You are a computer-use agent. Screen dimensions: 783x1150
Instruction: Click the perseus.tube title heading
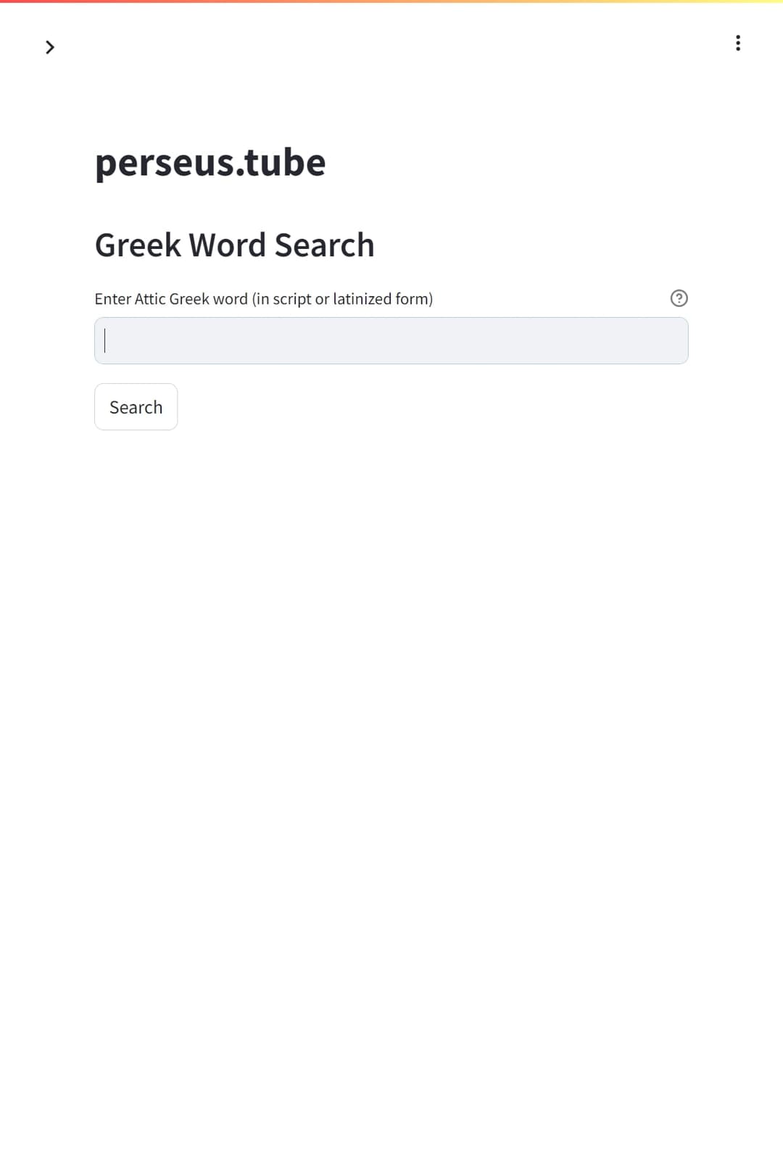pyautogui.click(x=210, y=162)
